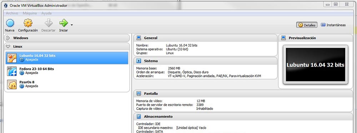Switch to Instantáneas view
This screenshot has height=133, width=357.
pos(333,25)
